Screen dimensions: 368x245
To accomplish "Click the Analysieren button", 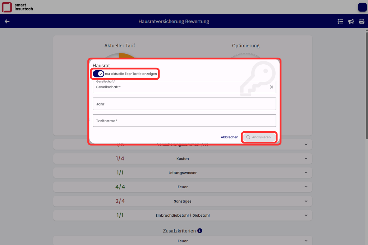I will (259, 137).
